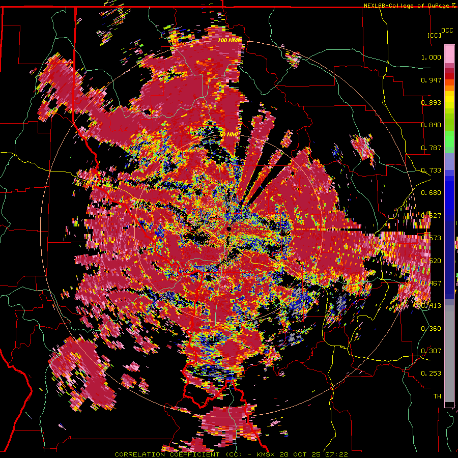Select the 0.680 legend value
The image size is (458, 458).
(431, 193)
